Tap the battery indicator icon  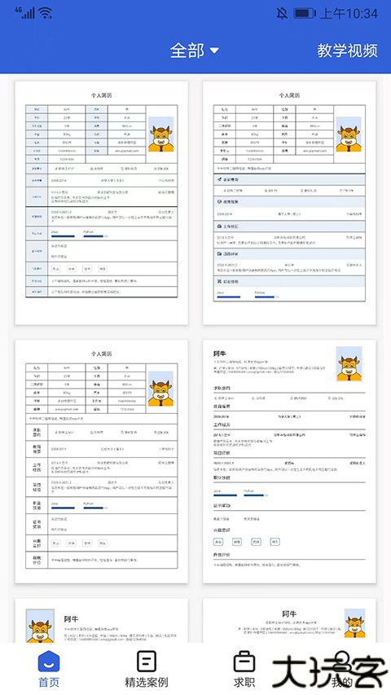pos(304,13)
